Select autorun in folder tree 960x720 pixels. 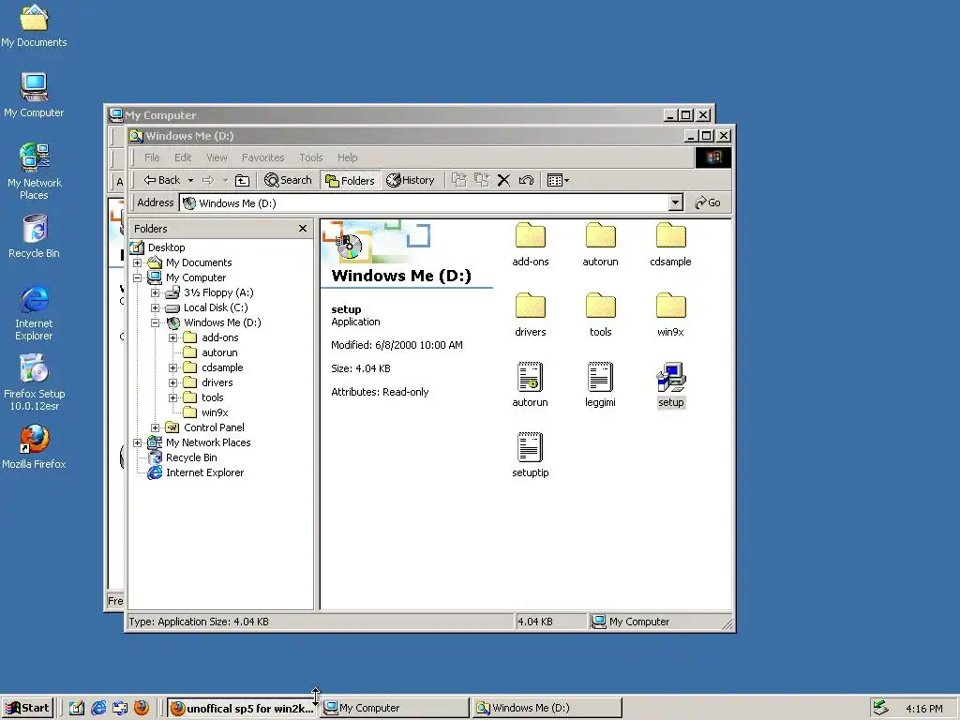219,352
